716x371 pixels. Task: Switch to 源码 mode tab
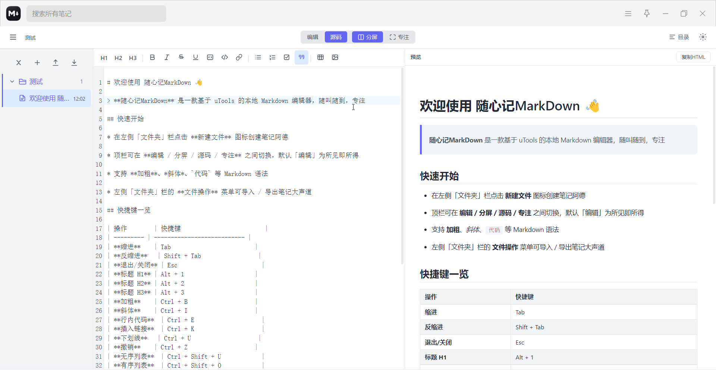click(x=336, y=37)
